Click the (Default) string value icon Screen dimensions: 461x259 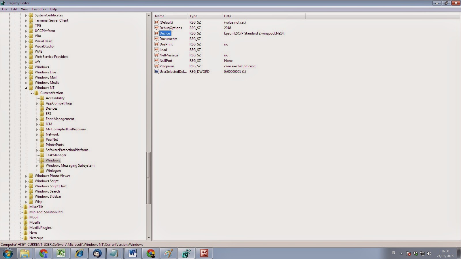tap(156, 22)
